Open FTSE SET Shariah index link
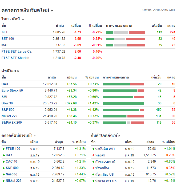Viewport: 177px width, 189px height. pyautogui.click(x=15, y=58)
